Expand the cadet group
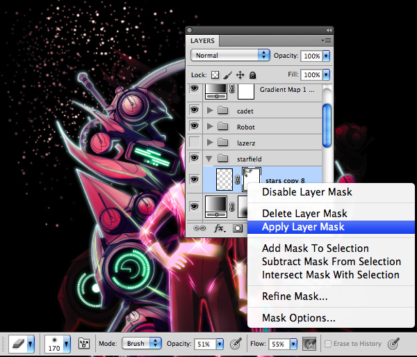This screenshot has width=417, height=357. pyautogui.click(x=210, y=110)
